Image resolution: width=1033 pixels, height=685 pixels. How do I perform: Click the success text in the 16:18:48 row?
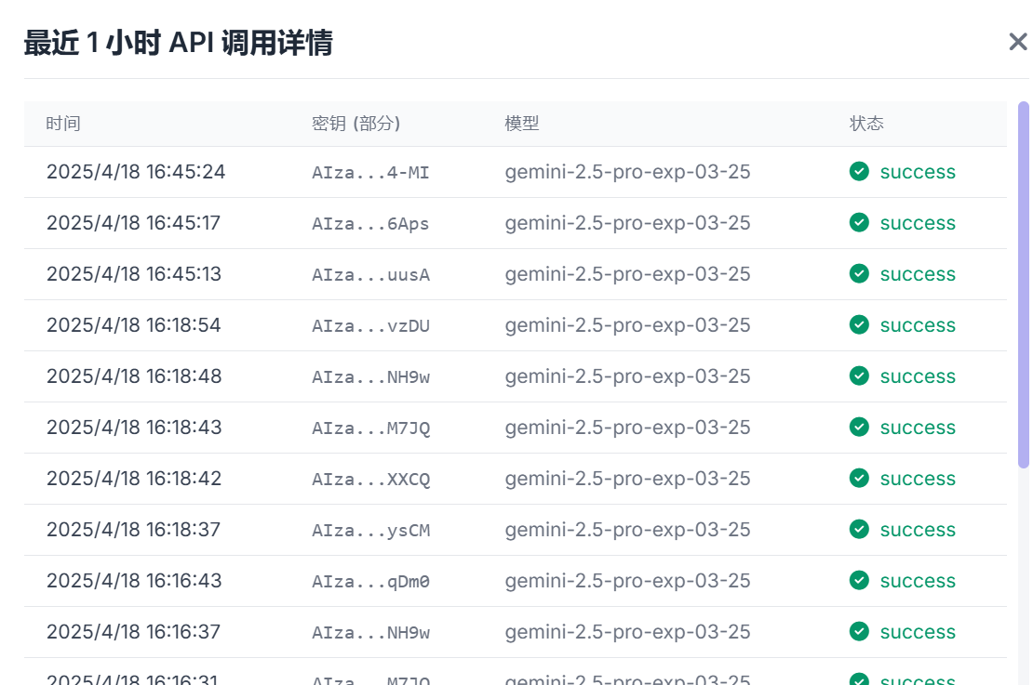coord(918,377)
